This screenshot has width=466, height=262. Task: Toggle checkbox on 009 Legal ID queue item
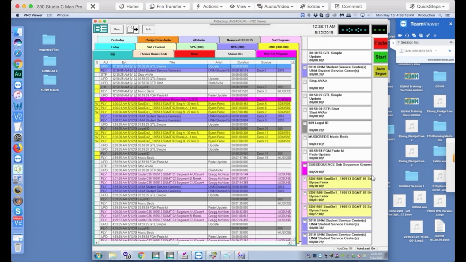click(x=305, y=123)
